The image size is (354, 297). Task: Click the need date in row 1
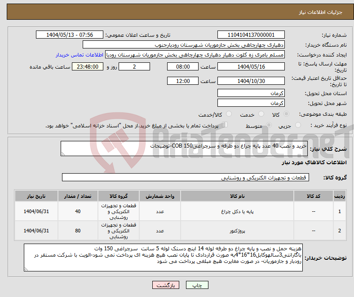click(36, 211)
